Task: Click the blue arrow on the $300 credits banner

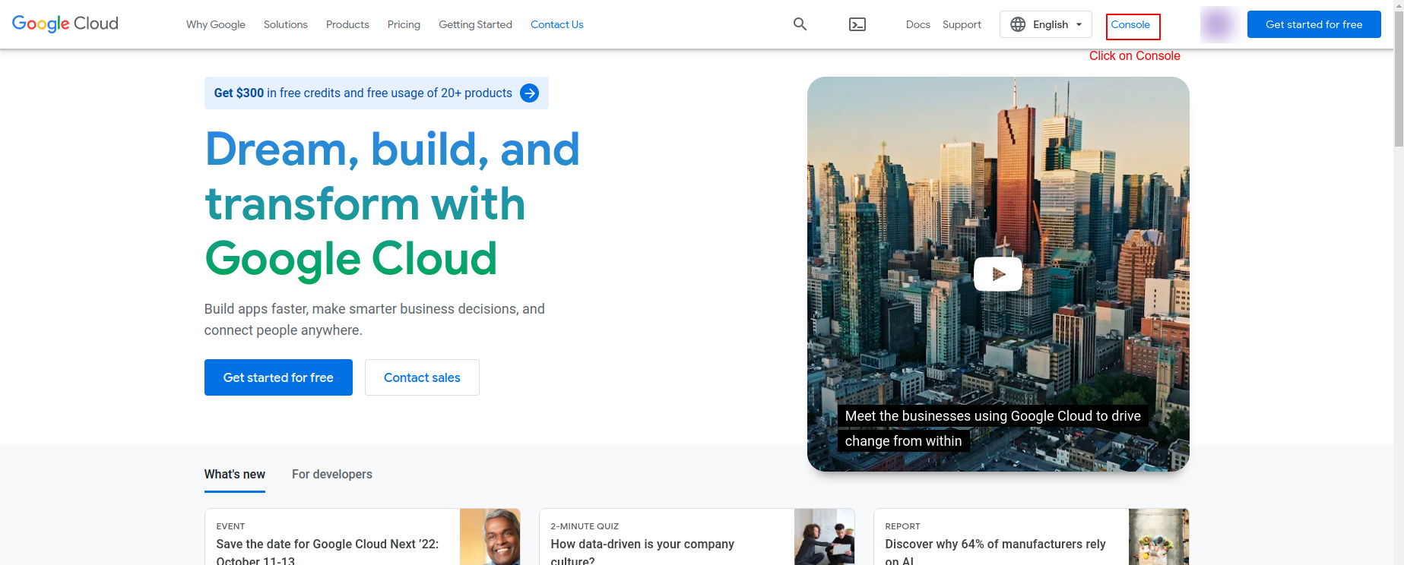Action: coord(529,93)
